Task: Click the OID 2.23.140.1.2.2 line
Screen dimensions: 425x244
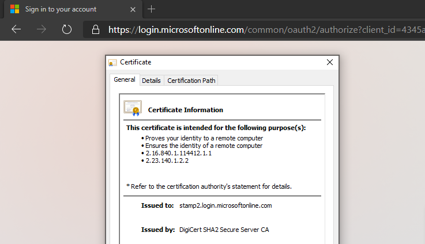Action: (x=167, y=161)
